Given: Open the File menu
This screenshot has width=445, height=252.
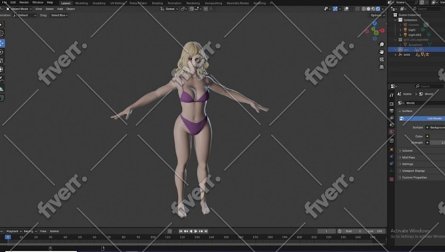Looking at the screenshot, I should pyautogui.click(x=5, y=3).
